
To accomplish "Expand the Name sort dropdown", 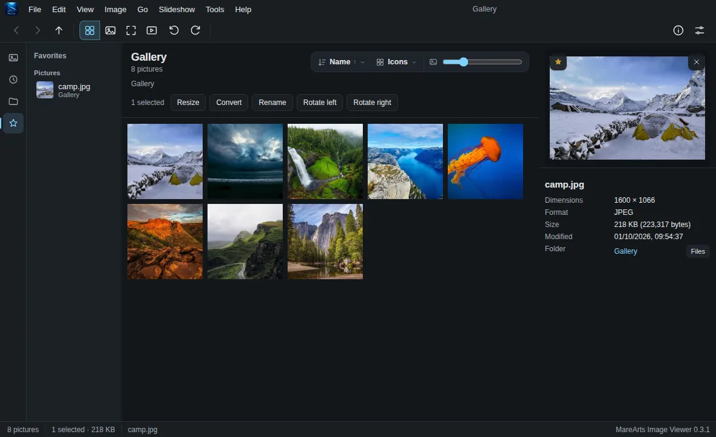I will pyautogui.click(x=342, y=62).
